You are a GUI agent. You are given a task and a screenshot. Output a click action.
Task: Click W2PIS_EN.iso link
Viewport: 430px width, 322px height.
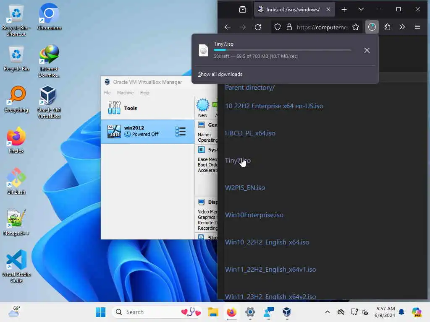(x=245, y=188)
